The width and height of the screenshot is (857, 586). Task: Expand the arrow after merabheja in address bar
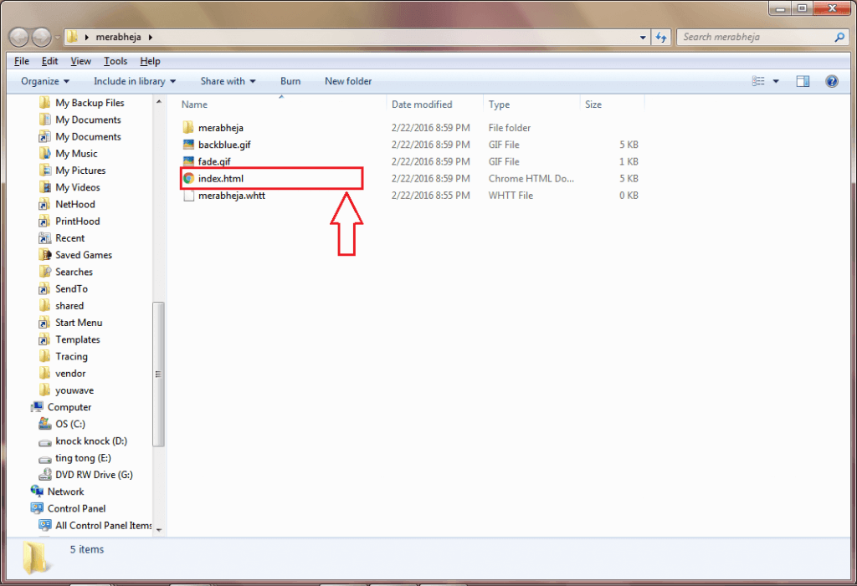[x=151, y=37]
